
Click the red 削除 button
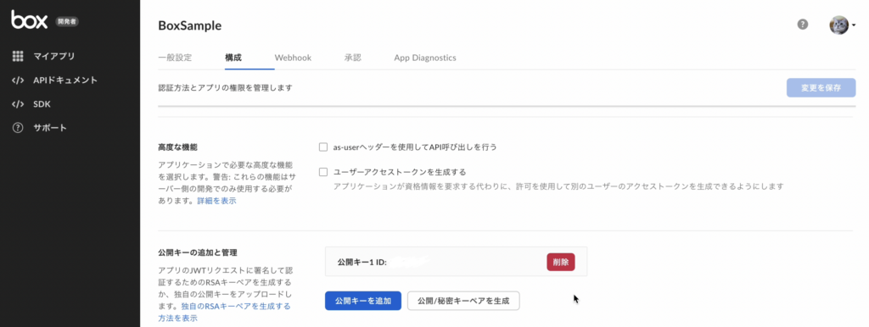(561, 262)
